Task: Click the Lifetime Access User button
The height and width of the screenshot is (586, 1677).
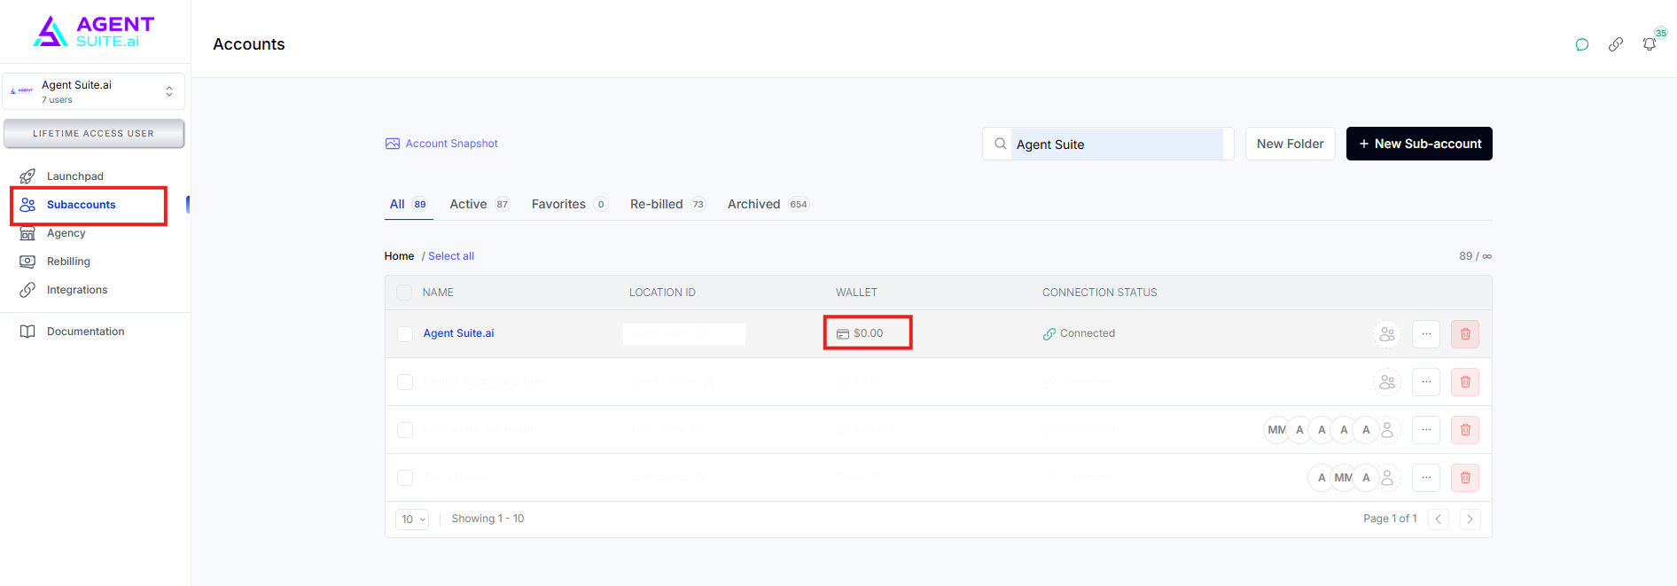Action: click(94, 134)
